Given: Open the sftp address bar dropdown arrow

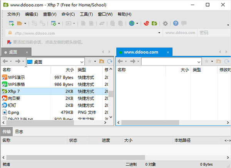Looking at the screenshot, I should coord(159,33).
